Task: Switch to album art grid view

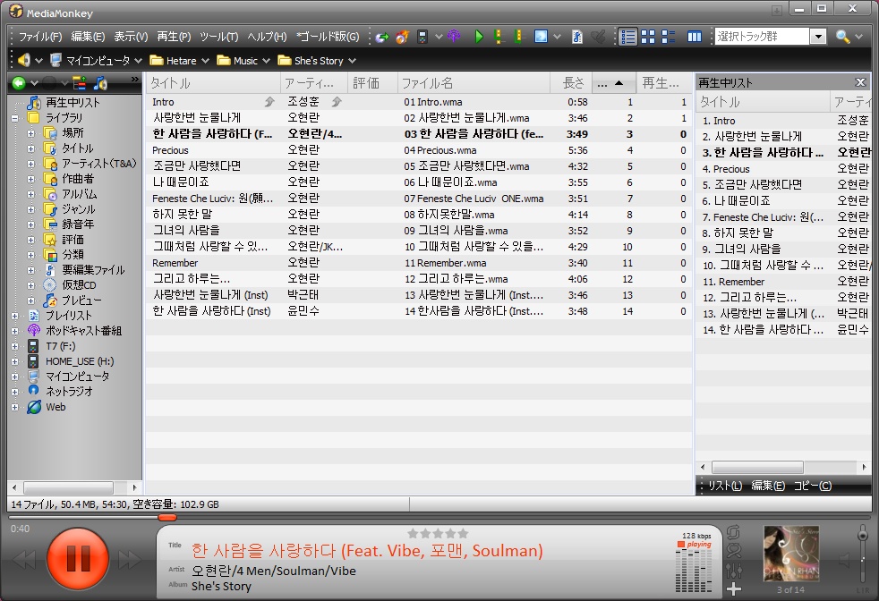Action: point(648,37)
